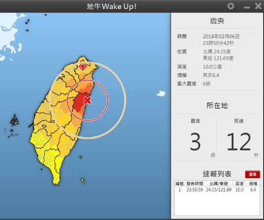Click Orchid Island off southeast Taiwan
Viewport: 264px width, 220px height.
coord(83,180)
